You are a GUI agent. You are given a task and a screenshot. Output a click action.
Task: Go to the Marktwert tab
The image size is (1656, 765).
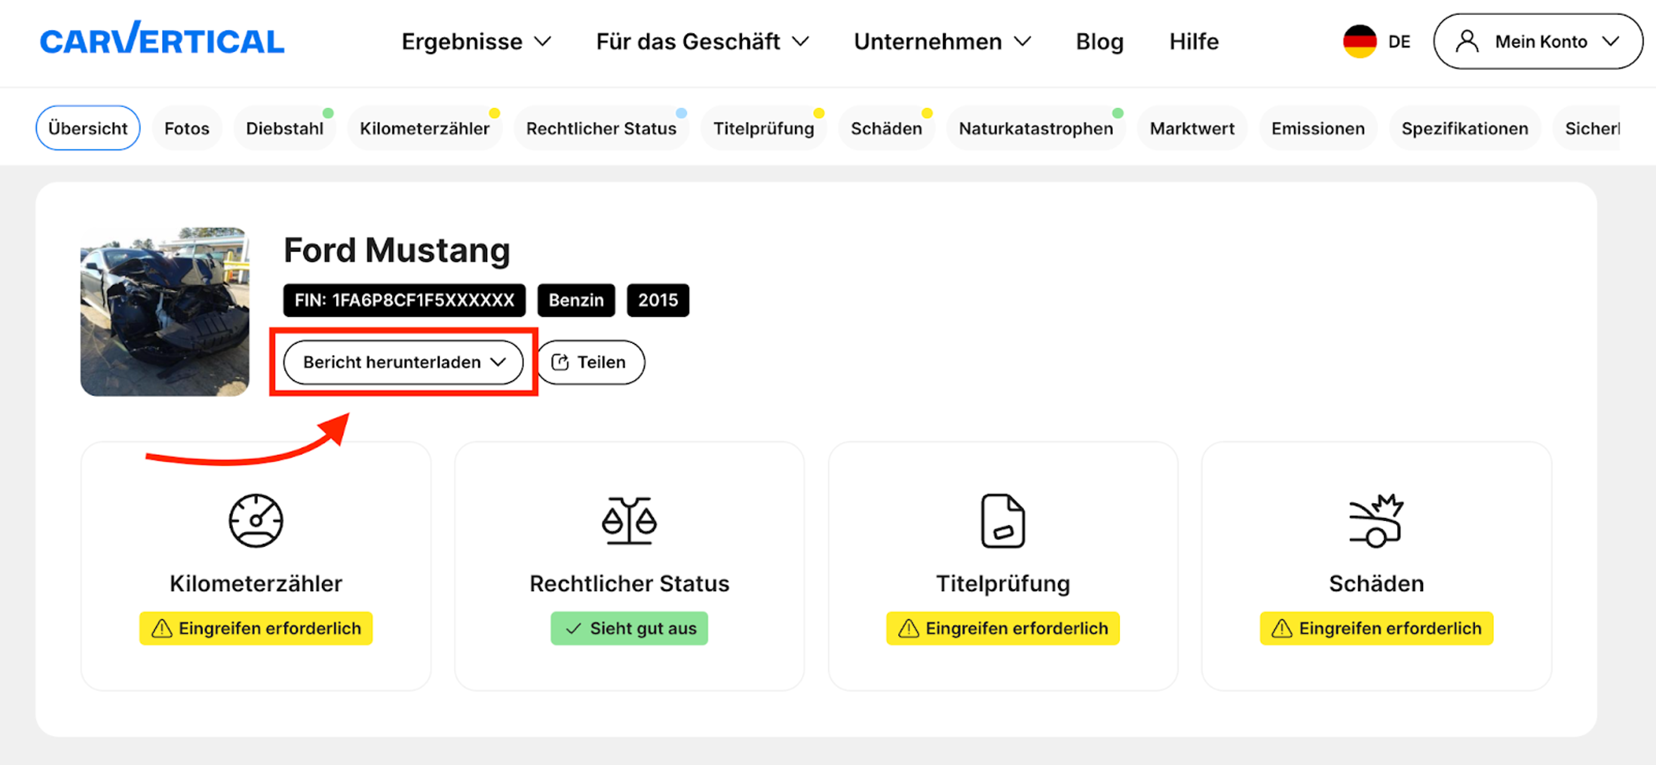(1192, 129)
